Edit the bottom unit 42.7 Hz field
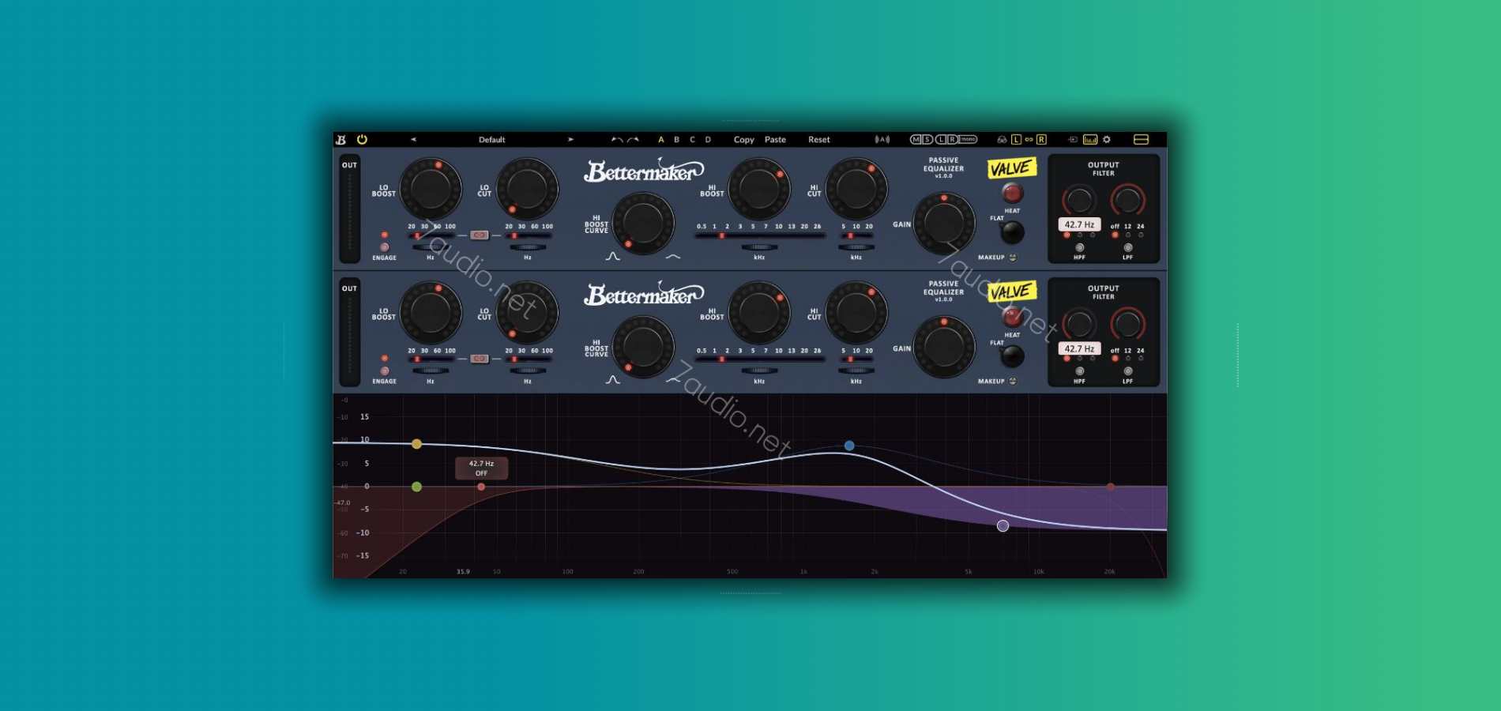This screenshot has width=1501, height=711. tap(1079, 348)
